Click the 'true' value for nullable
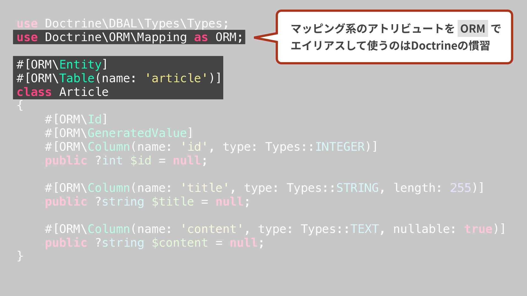Viewport: 527px width, 296px height. click(478, 229)
